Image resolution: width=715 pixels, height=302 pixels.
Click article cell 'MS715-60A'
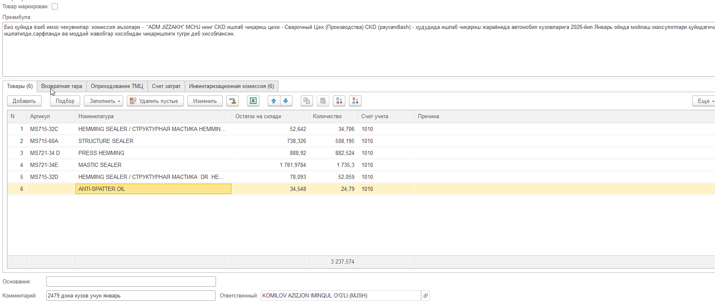(x=51, y=141)
